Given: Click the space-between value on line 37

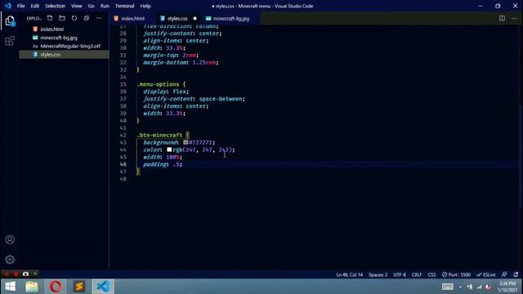Looking at the screenshot, I should (x=221, y=99).
